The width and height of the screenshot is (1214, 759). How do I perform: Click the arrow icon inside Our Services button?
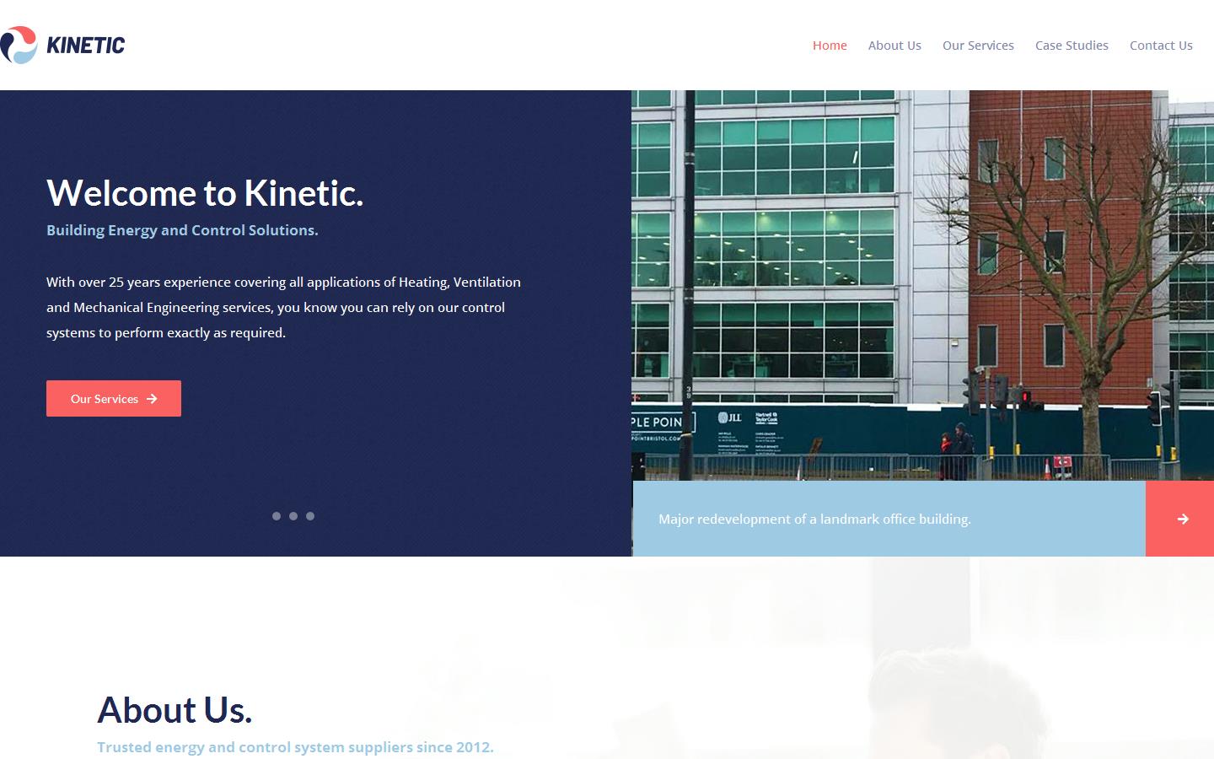click(152, 398)
